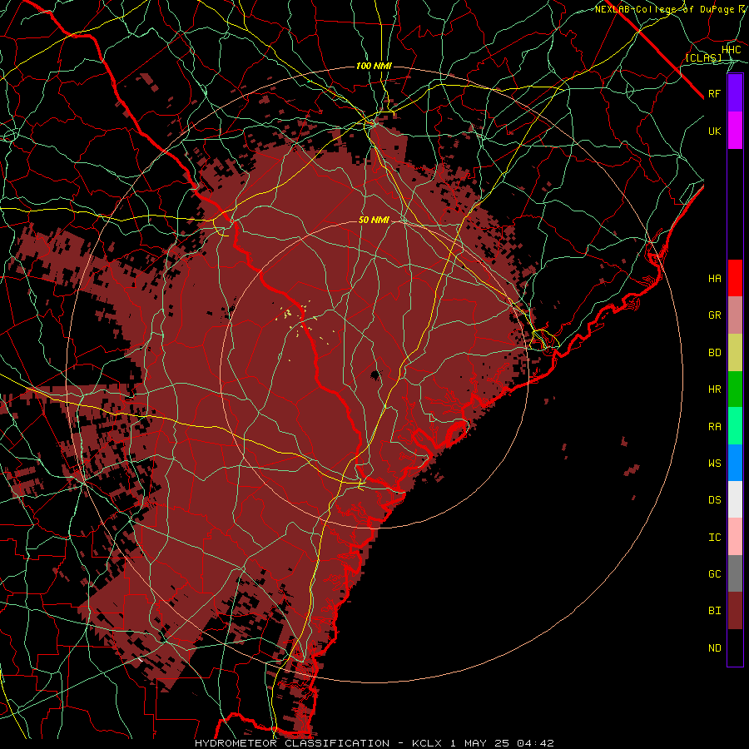
Task: Click the 'BI' legend label
Action: tap(715, 611)
